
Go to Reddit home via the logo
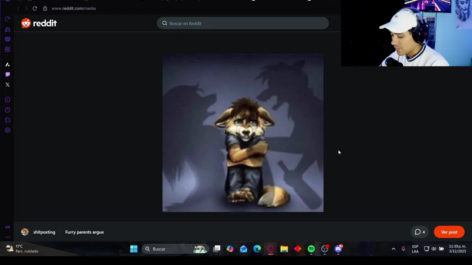(x=39, y=23)
